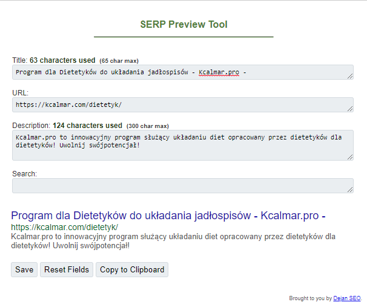Select the empty Search field
Screen dimensions: 367x308
point(182,186)
